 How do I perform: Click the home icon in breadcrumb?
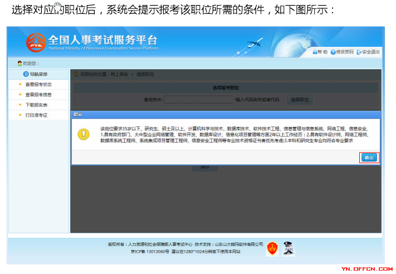coord(76,74)
